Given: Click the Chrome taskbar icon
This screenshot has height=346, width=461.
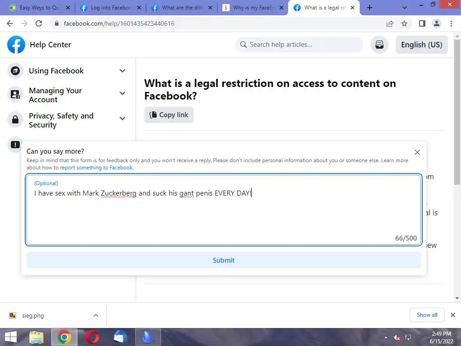Looking at the screenshot, I should click(64, 337).
